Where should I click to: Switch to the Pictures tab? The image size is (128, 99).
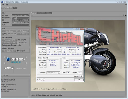[x=34, y=13]
